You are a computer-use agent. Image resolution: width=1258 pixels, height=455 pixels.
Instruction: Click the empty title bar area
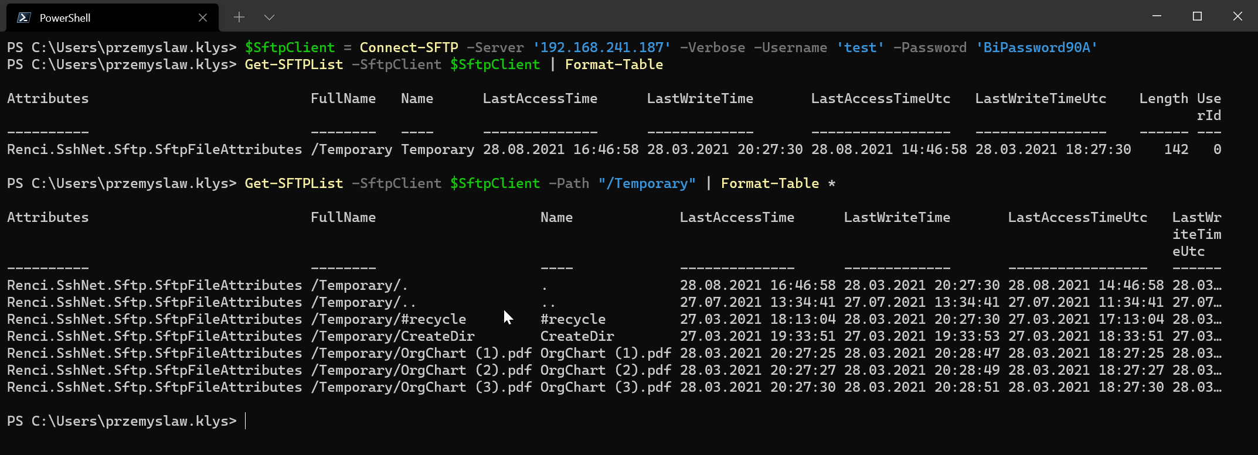[x=703, y=16]
